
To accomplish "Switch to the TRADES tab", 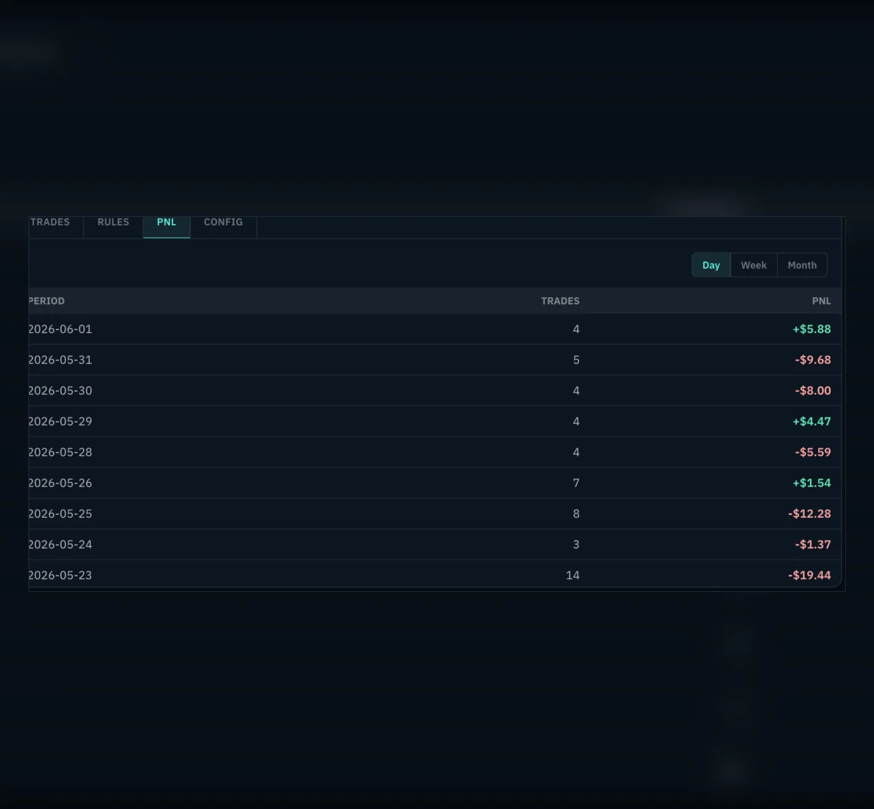I will [56, 226].
